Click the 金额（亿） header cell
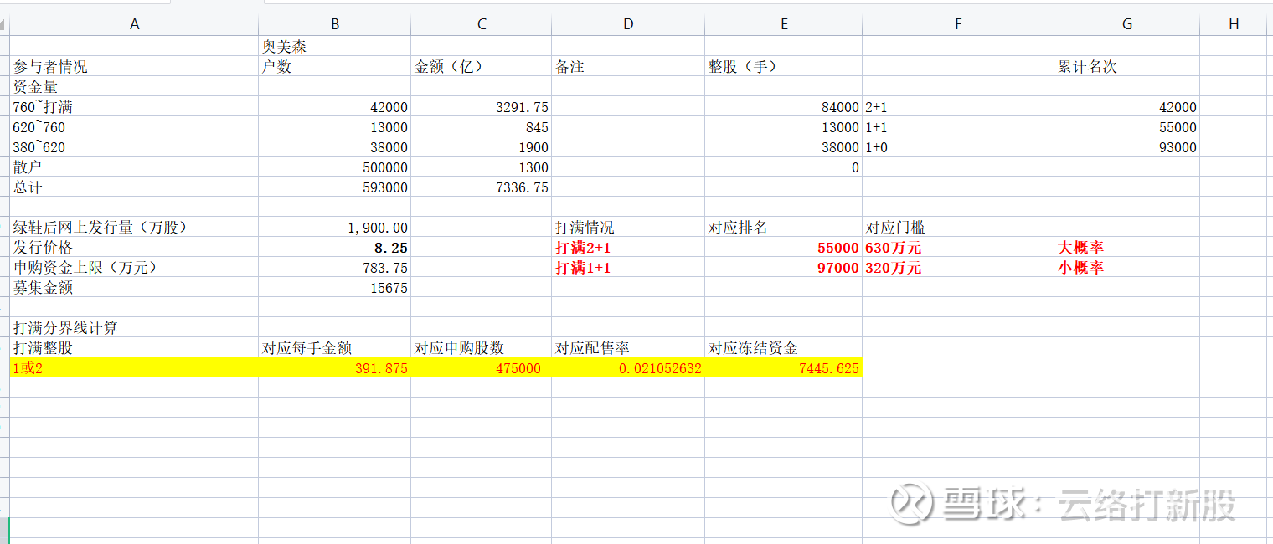1273x544 pixels. click(482, 66)
